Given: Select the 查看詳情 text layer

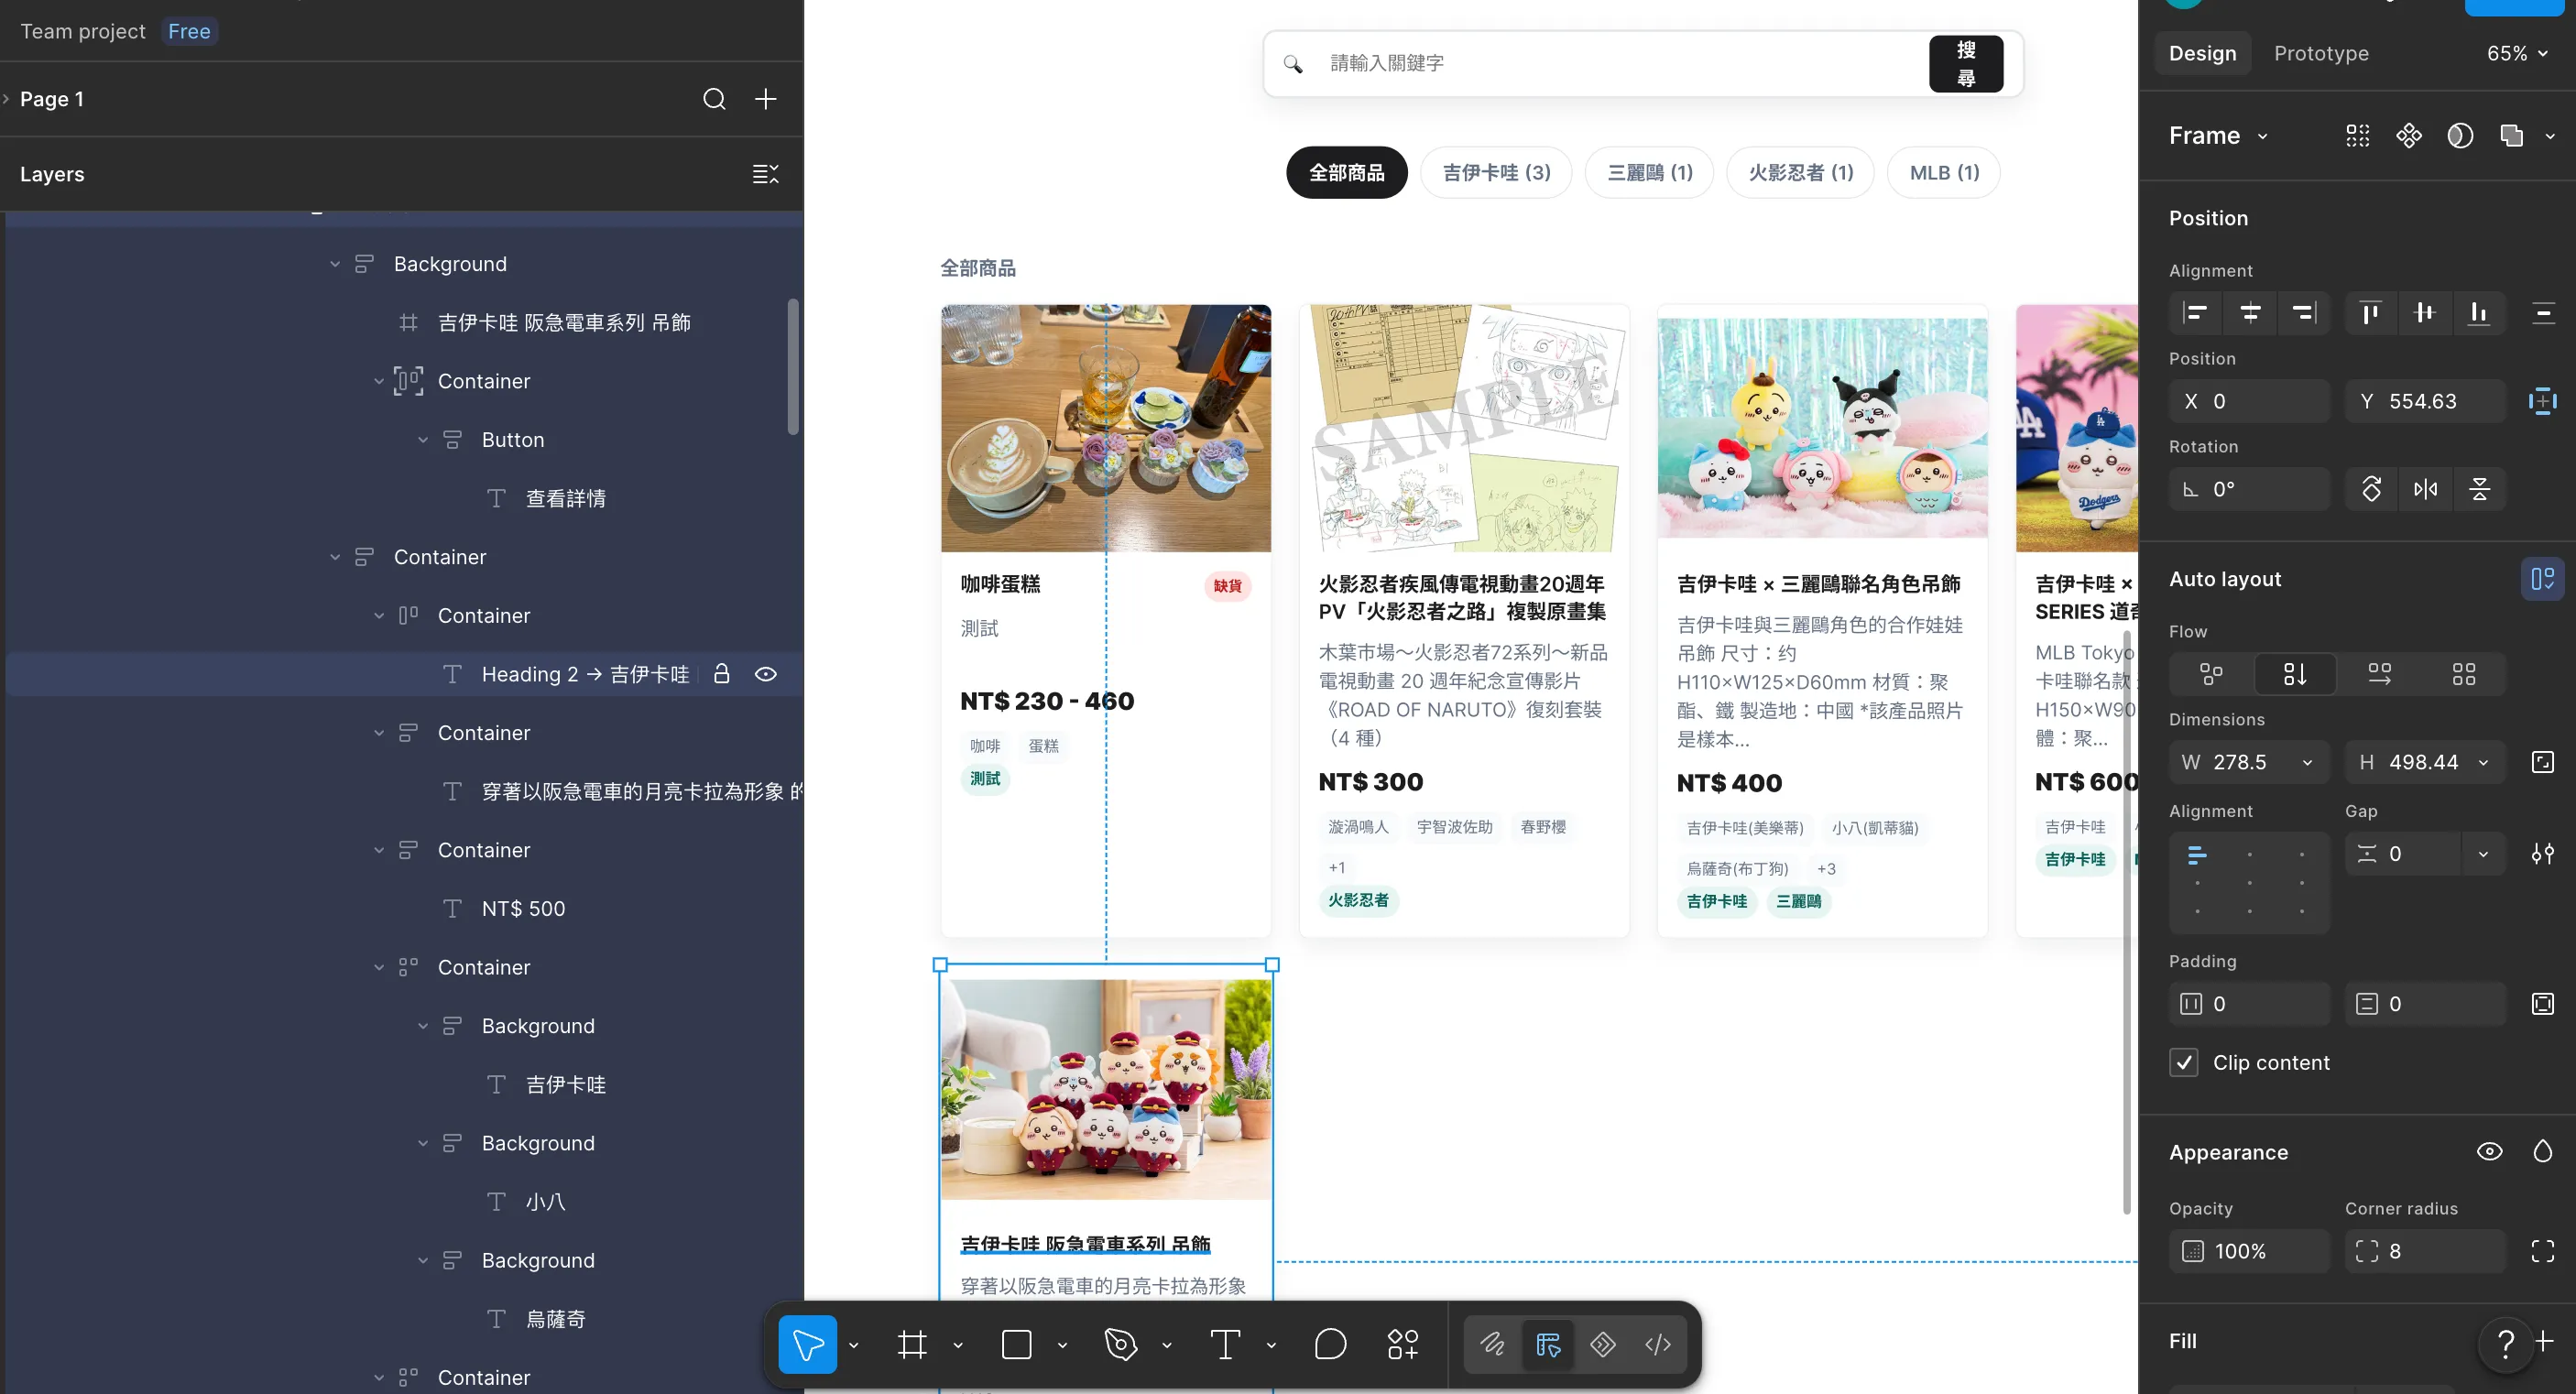Looking at the screenshot, I should tap(566, 498).
